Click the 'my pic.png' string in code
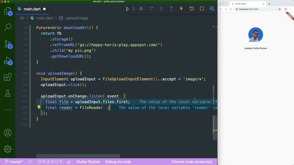 (x=81, y=50)
